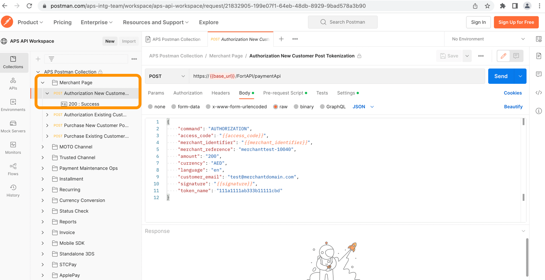The image size is (545, 280).
Task: Select the binary body option
Action: coord(296,107)
